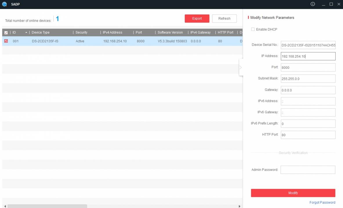Enable DHCP checkbox

tap(253, 29)
